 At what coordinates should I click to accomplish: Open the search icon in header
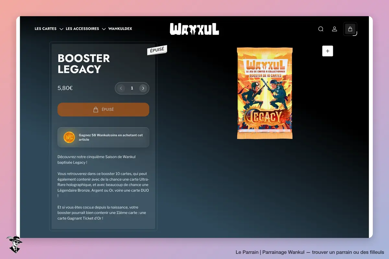click(x=321, y=29)
